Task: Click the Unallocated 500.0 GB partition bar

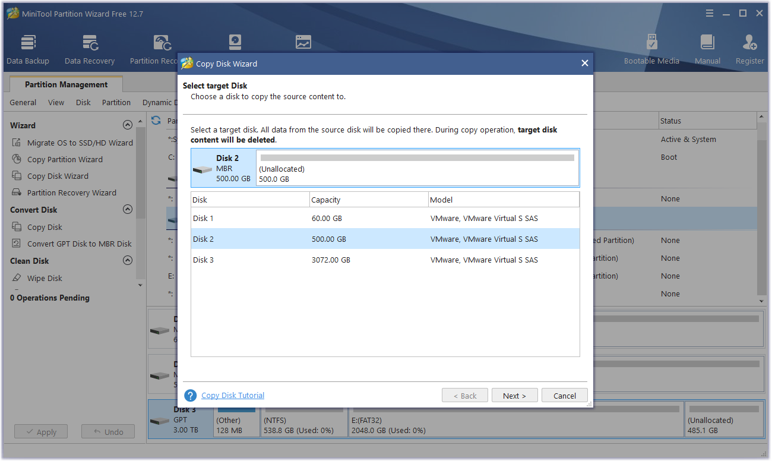Action: (417, 168)
